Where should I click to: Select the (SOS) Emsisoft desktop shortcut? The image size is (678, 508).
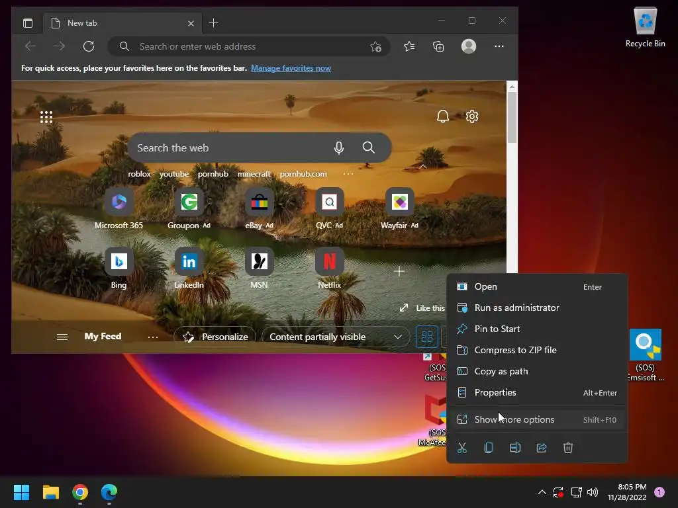tap(645, 355)
